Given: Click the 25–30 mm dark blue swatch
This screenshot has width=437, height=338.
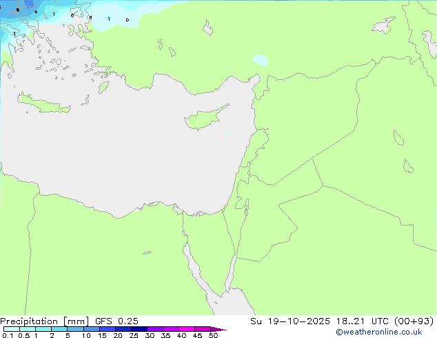Looking at the screenshot, I should 139,329.
